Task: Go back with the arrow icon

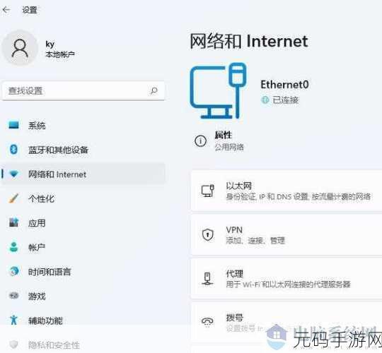Action: point(6,10)
